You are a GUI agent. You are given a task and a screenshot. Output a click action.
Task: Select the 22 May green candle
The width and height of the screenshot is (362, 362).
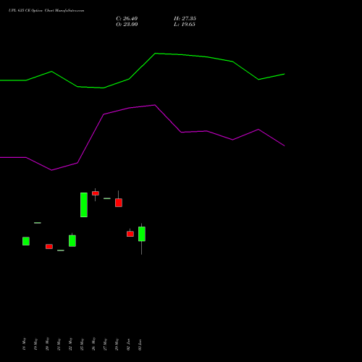tap(72, 240)
